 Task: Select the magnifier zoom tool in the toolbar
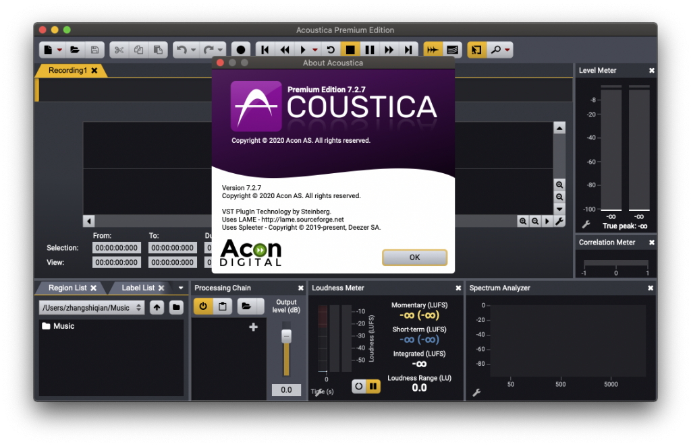(496, 50)
